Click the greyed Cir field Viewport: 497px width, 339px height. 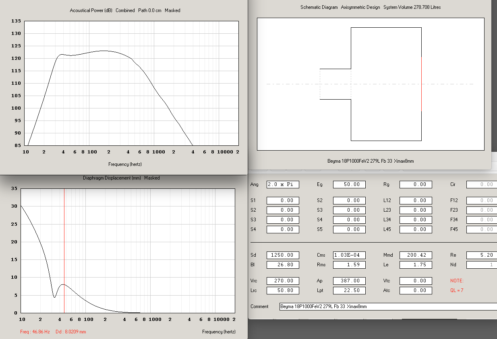482,185
